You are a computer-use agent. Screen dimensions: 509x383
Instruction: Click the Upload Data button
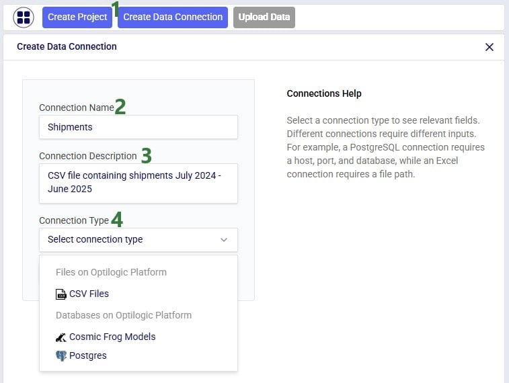(x=264, y=17)
